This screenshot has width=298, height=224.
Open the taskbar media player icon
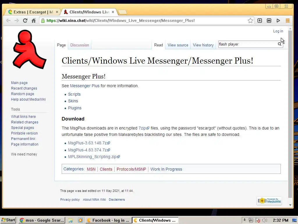80,220
